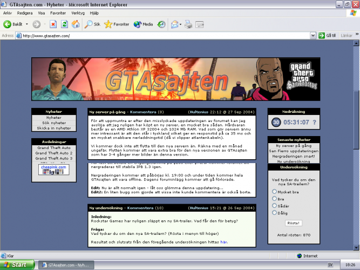Select the 'Sådär' poll option
This screenshot has width=360, height=270.
pyautogui.click(x=275, y=205)
